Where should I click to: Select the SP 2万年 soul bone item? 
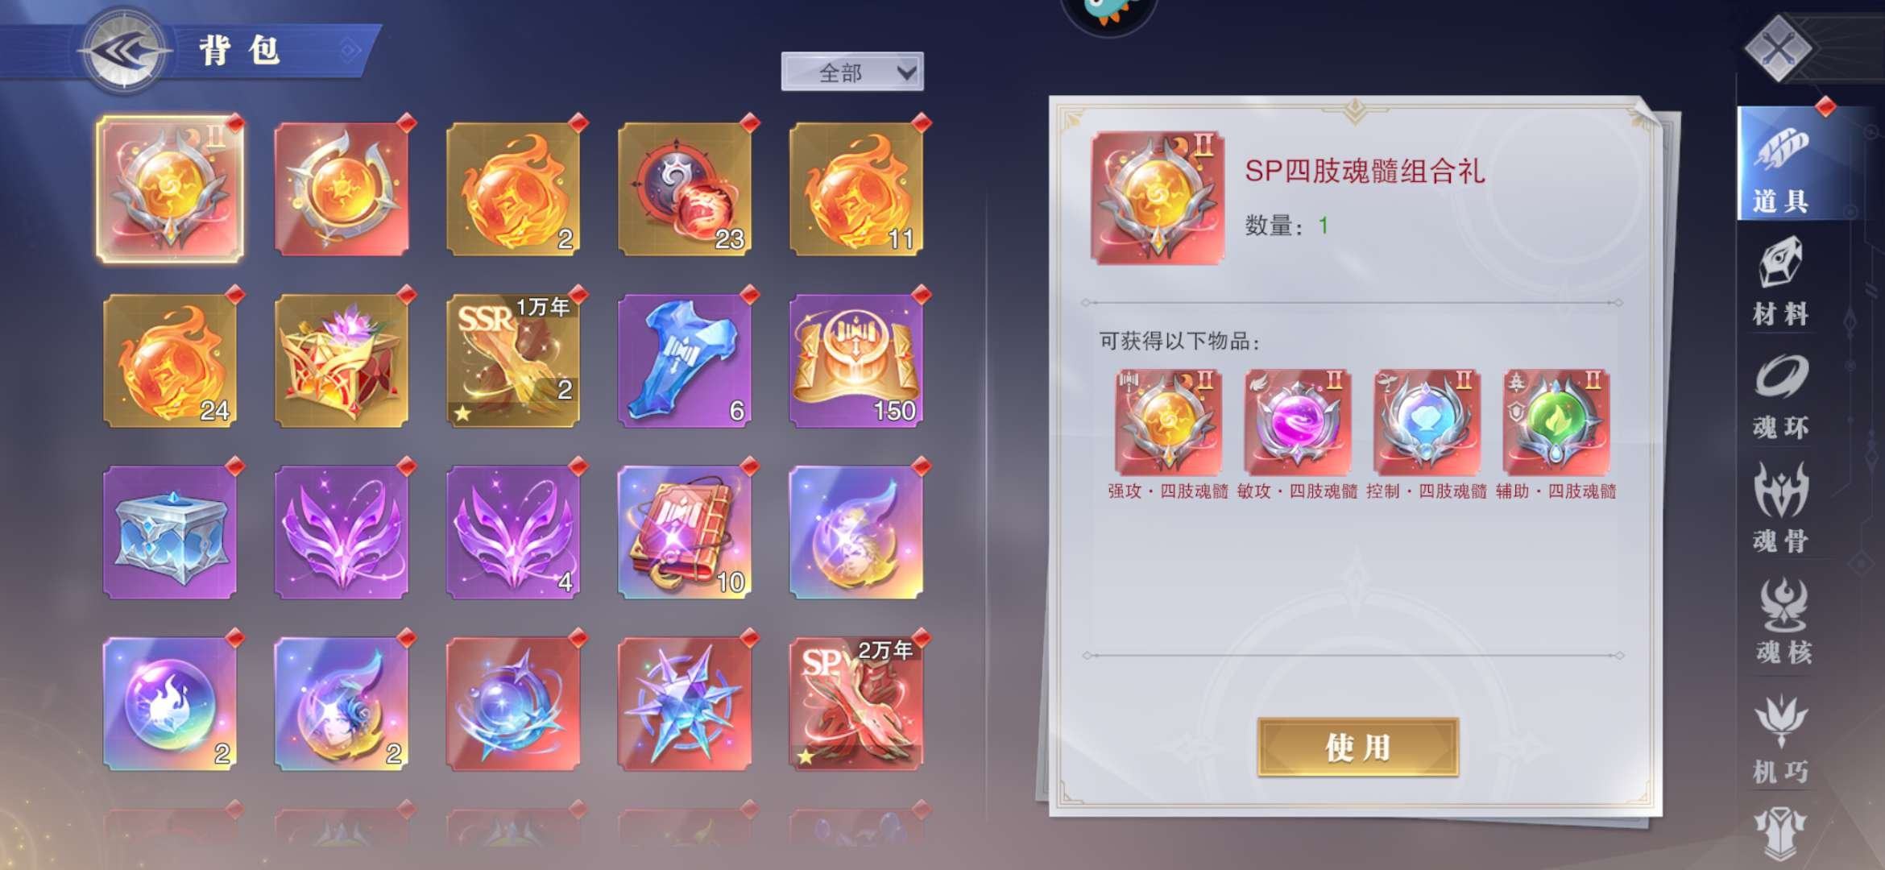pos(856,704)
